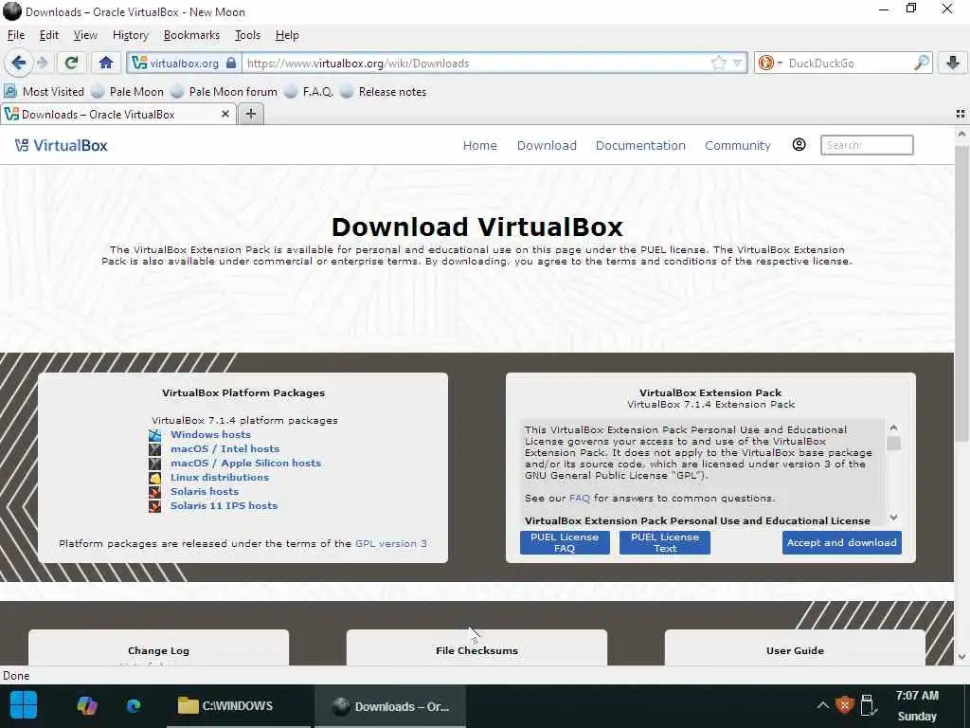970x728 pixels.
Task: Download the Windows hosts package
Action: click(x=210, y=434)
